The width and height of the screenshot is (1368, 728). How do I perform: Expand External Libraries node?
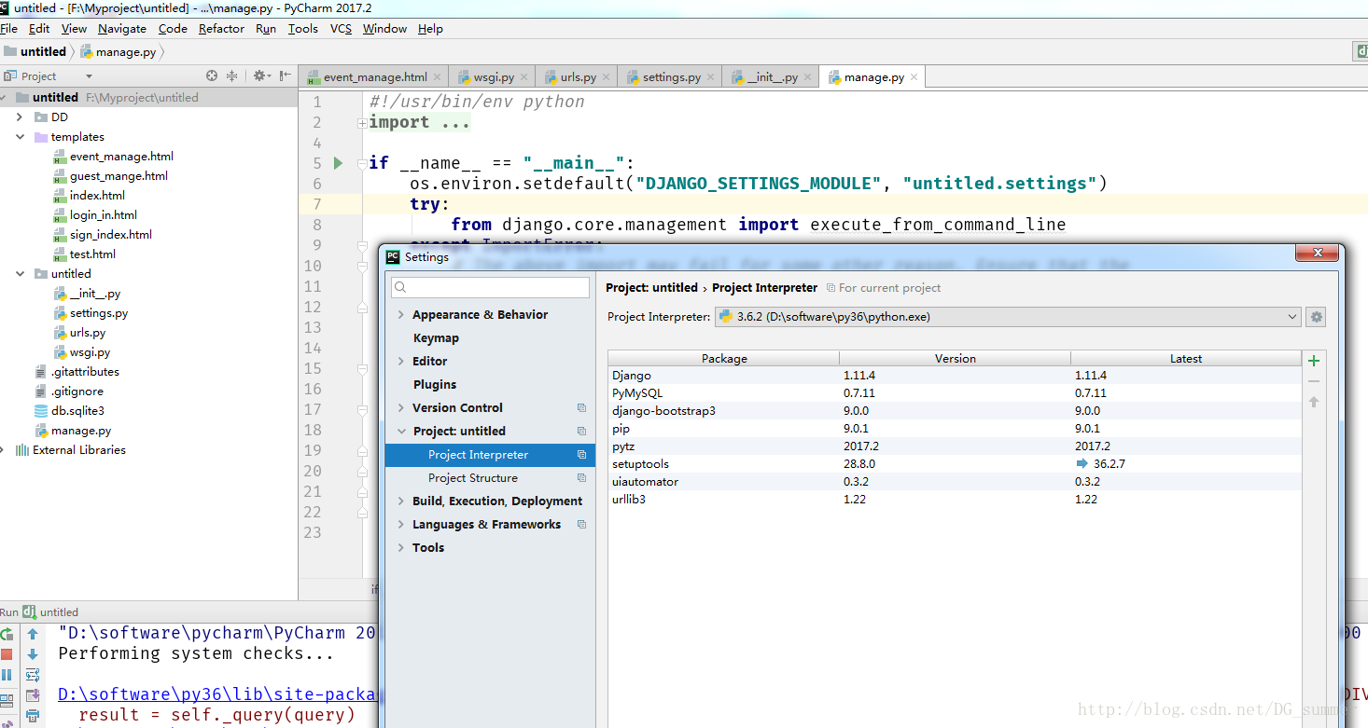click(x=4, y=449)
